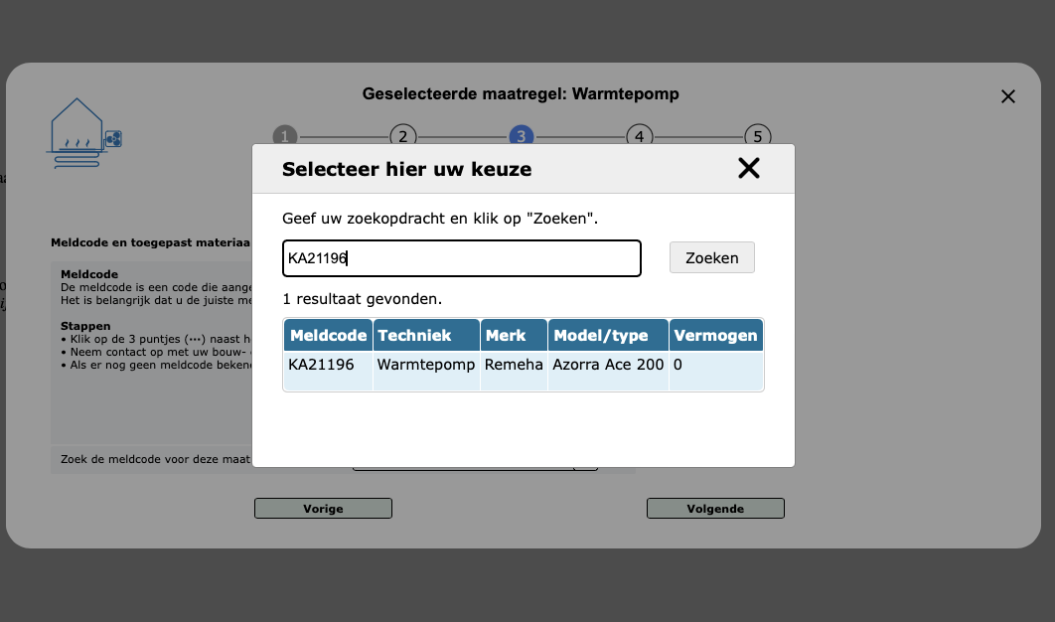Viewport: 1055px width, 622px height.
Task: Click the Meldcode column header
Action: [x=328, y=335]
